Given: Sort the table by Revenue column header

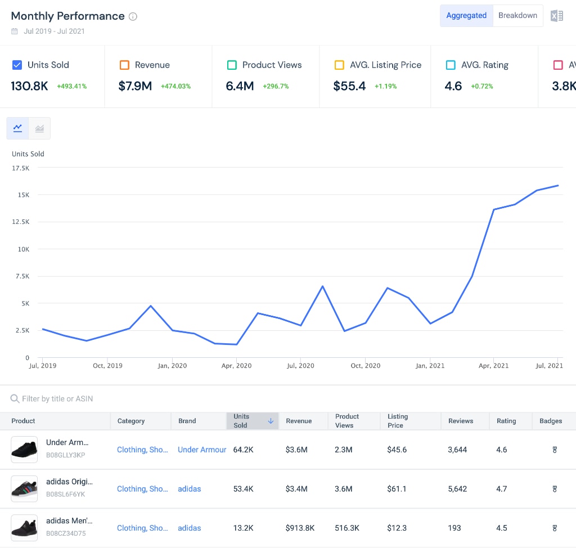Looking at the screenshot, I should point(298,421).
